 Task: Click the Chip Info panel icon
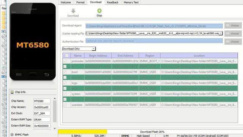point(12,92)
